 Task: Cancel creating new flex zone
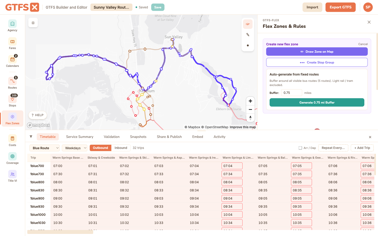pyautogui.click(x=363, y=44)
